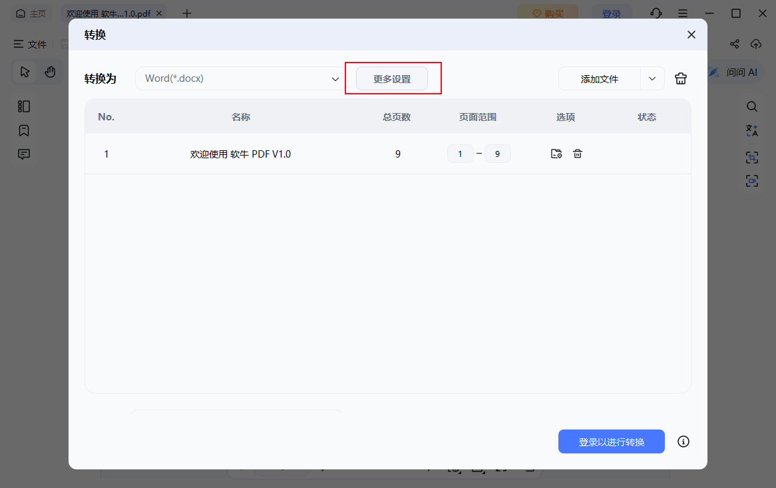Open the Word(*.docx) format dropdown
776x488 pixels.
(x=242, y=78)
